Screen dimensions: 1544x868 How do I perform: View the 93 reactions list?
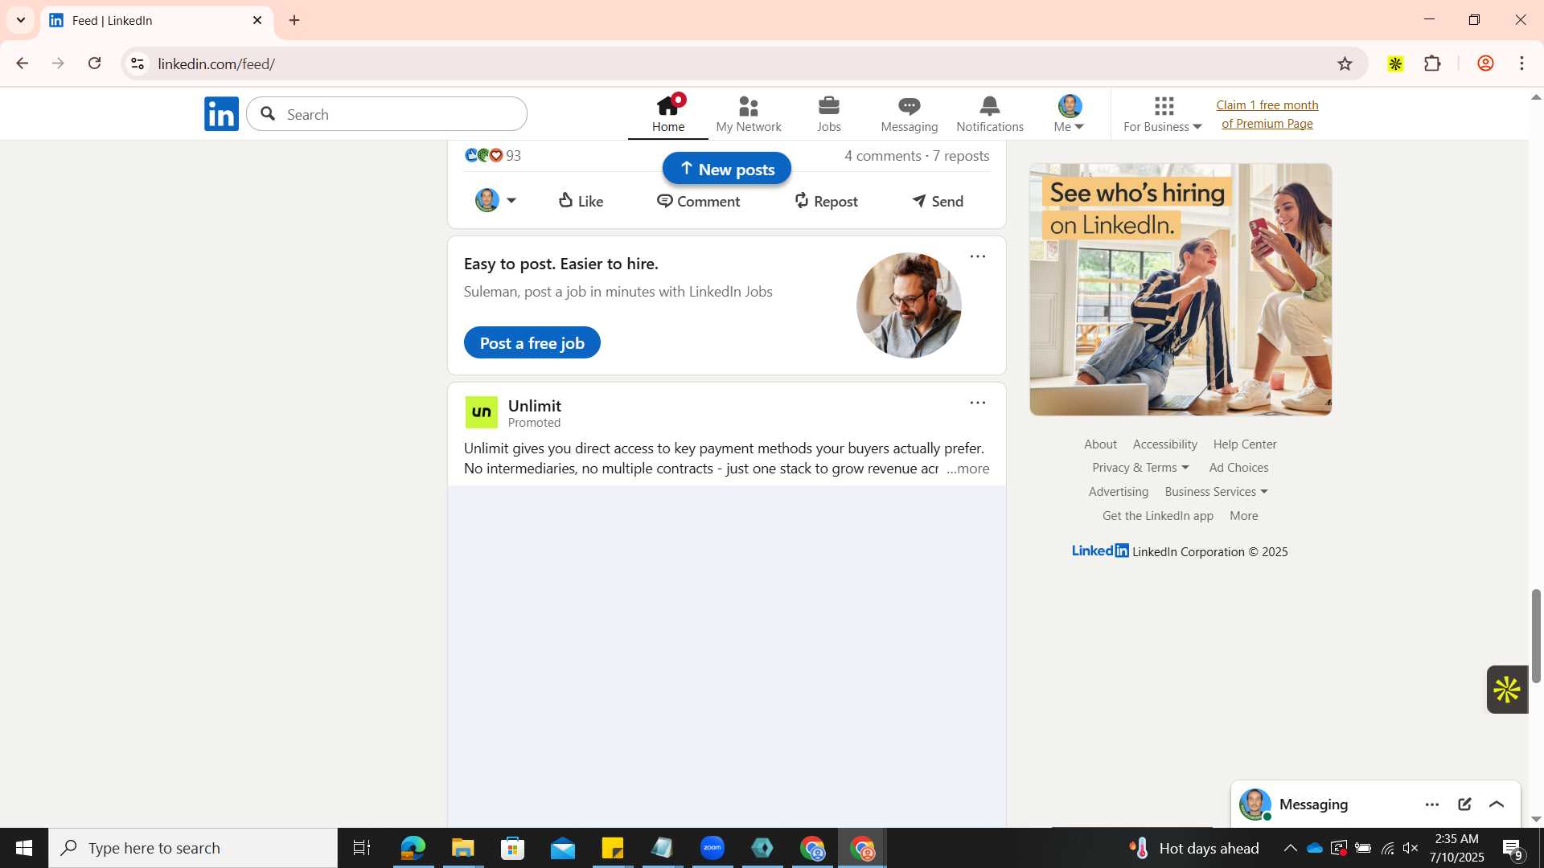pyautogui.click(x=492, y=156)
